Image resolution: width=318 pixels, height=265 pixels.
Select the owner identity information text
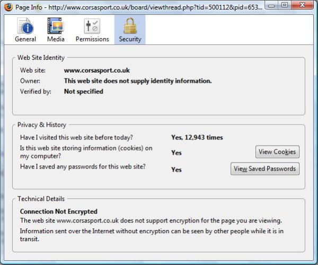(138, 81)
